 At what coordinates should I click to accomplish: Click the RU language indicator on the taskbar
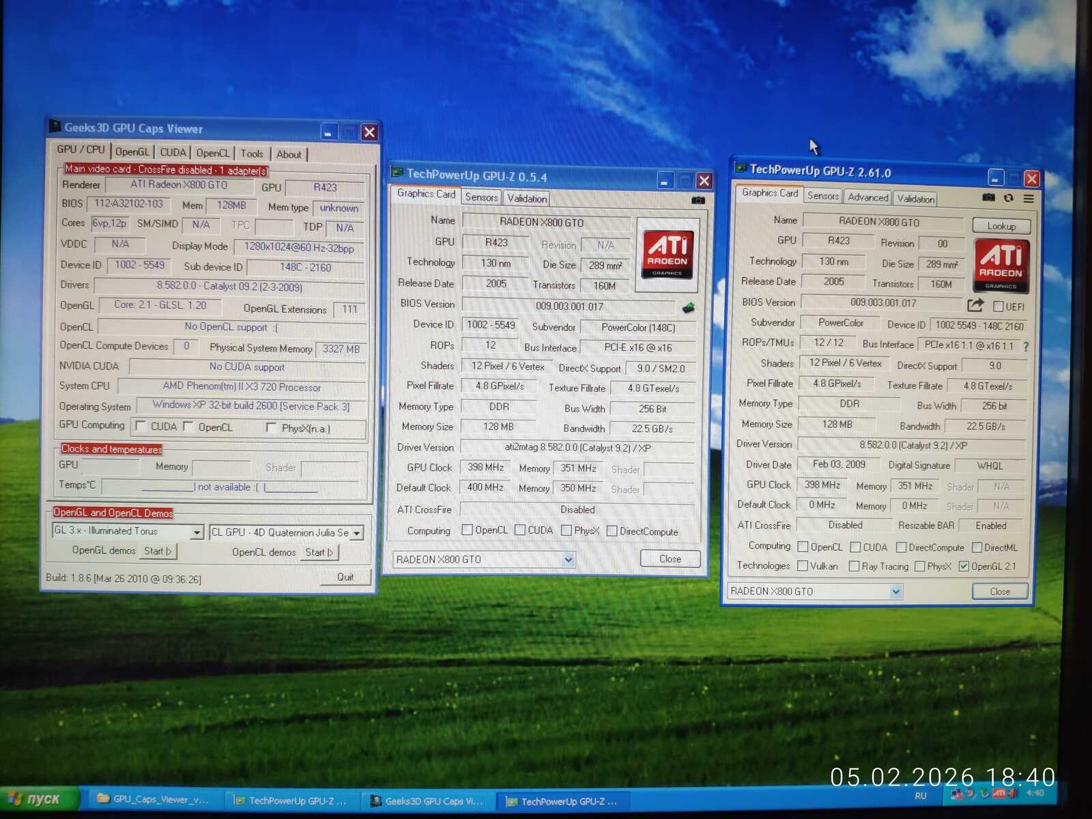pyautogui.click(x=921, y=796)
